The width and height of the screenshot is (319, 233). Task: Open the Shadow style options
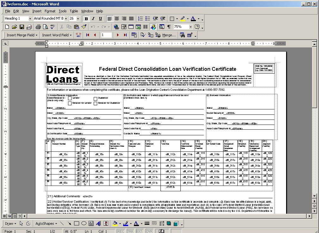tap(169, 224)
